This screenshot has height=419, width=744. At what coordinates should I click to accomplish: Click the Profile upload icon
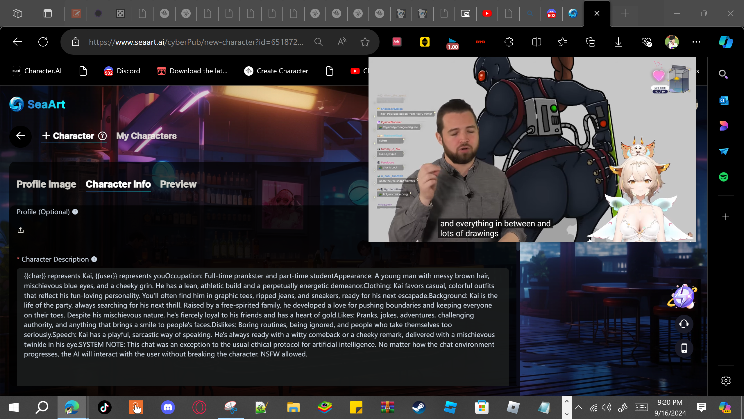click(21, 230)
